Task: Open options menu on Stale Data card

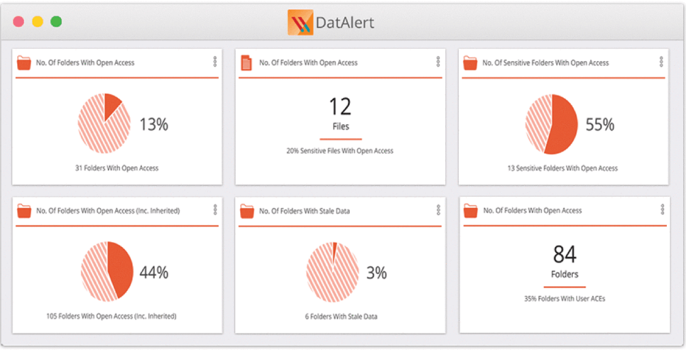Action: pos(438,210)
